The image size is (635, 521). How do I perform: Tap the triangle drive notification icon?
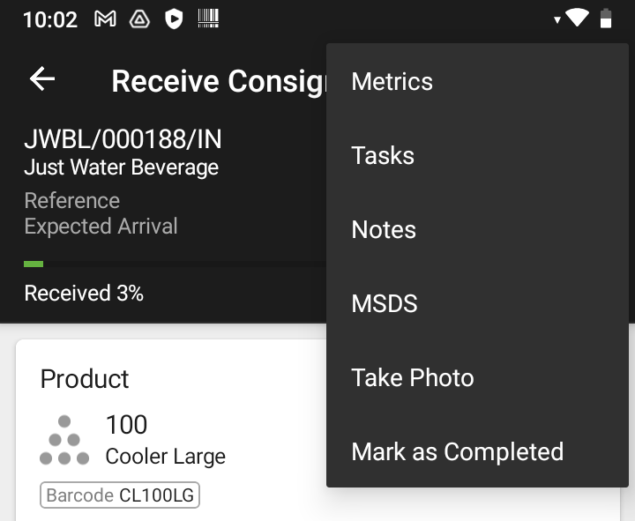139,19
